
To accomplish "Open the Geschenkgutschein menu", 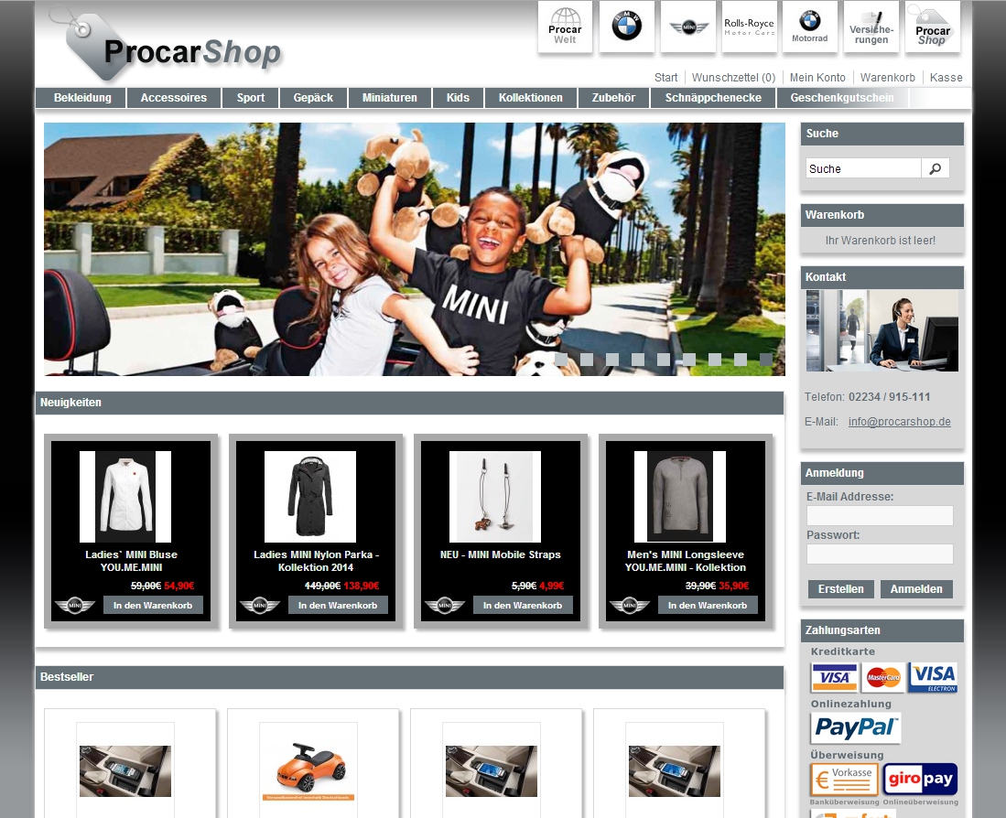I will click(842, 97).
